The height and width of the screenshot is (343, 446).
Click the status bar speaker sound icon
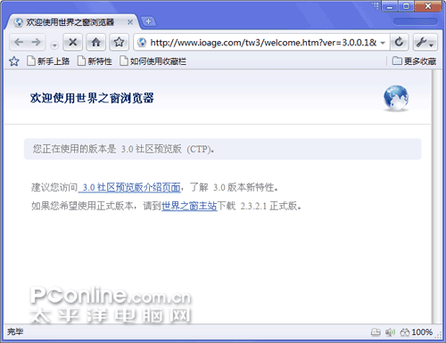coord(390,332)
